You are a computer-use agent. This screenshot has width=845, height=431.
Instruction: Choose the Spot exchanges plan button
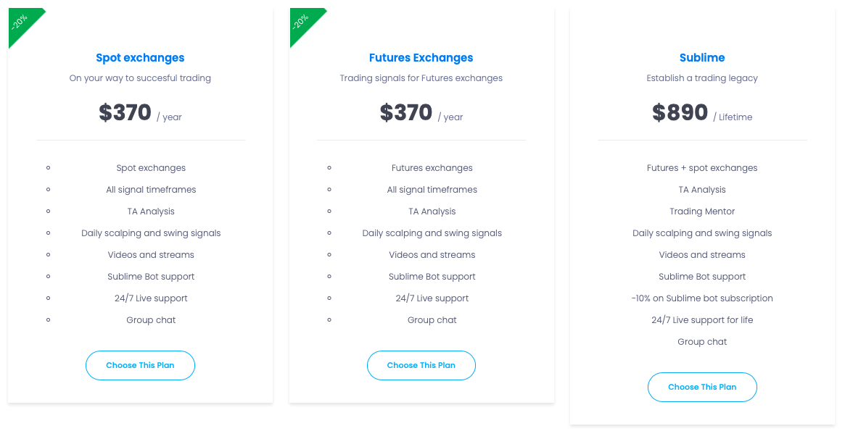point(140,365)
